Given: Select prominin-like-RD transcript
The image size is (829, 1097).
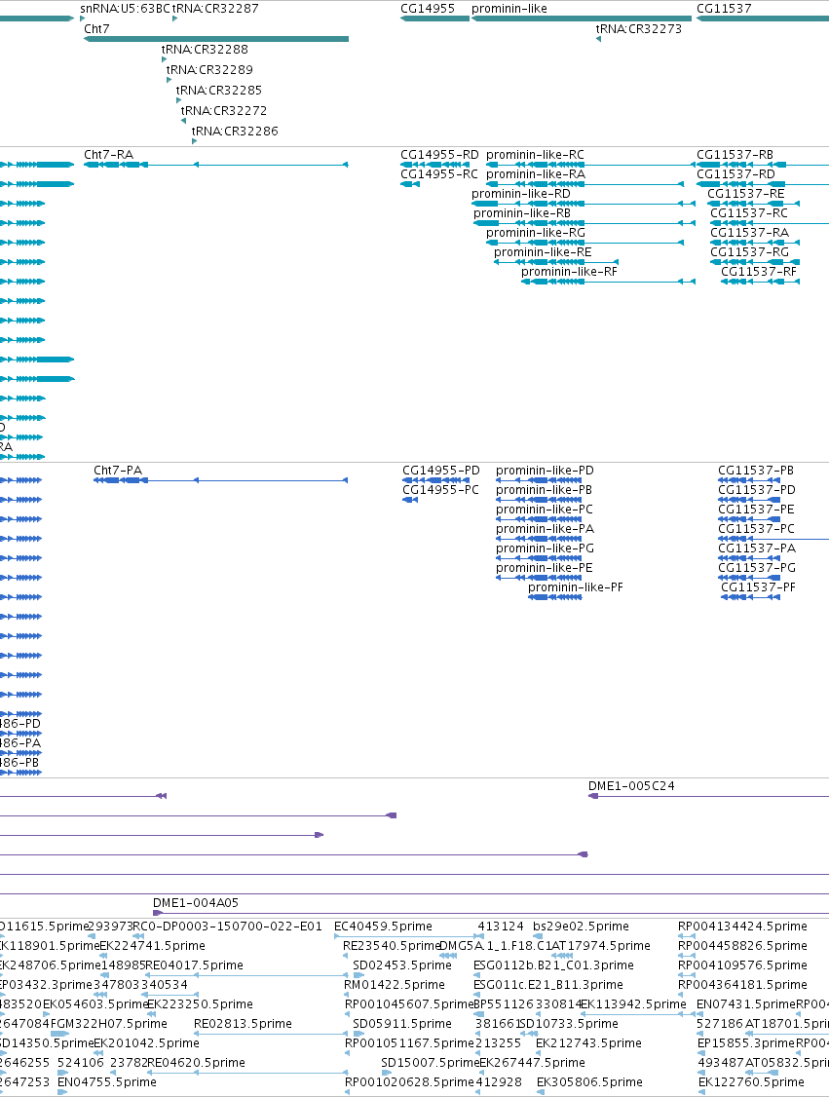Looking at the screenshot, I should pos(521,194).
